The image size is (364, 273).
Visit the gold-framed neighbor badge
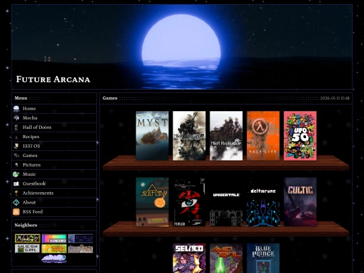pyautogui.click(x=28, y=239)
